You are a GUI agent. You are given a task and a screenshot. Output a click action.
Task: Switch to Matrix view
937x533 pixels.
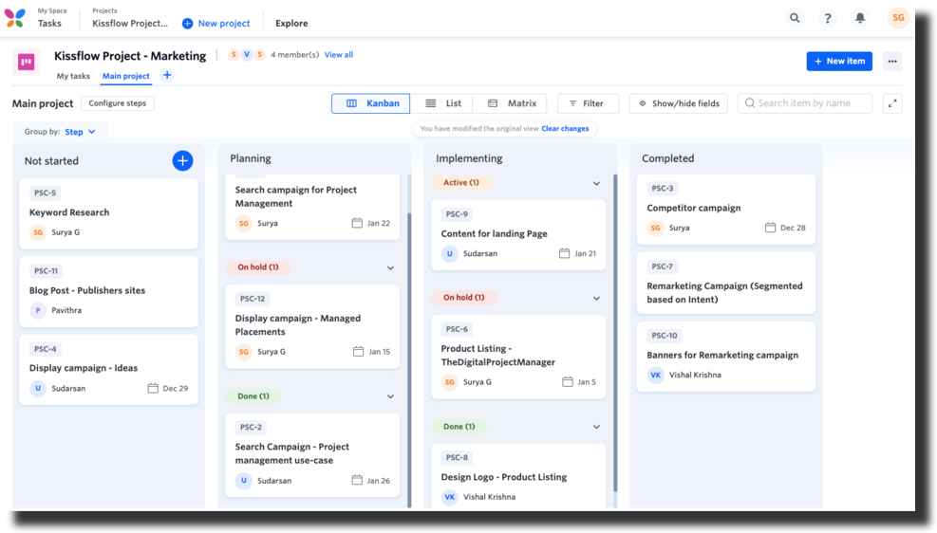tap(511, 103)
